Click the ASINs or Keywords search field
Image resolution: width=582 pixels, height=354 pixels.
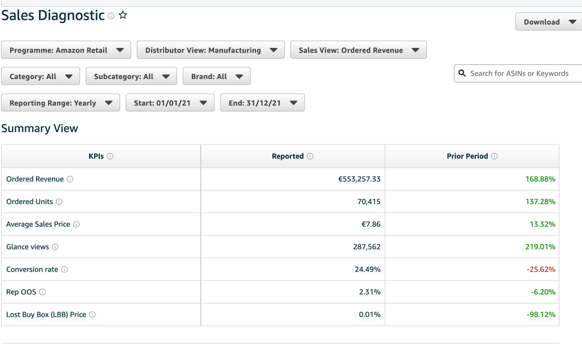(x=519, y=73)
